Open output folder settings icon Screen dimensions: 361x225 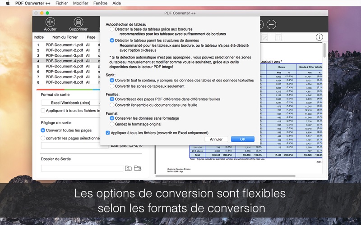[x=138, y=168]
